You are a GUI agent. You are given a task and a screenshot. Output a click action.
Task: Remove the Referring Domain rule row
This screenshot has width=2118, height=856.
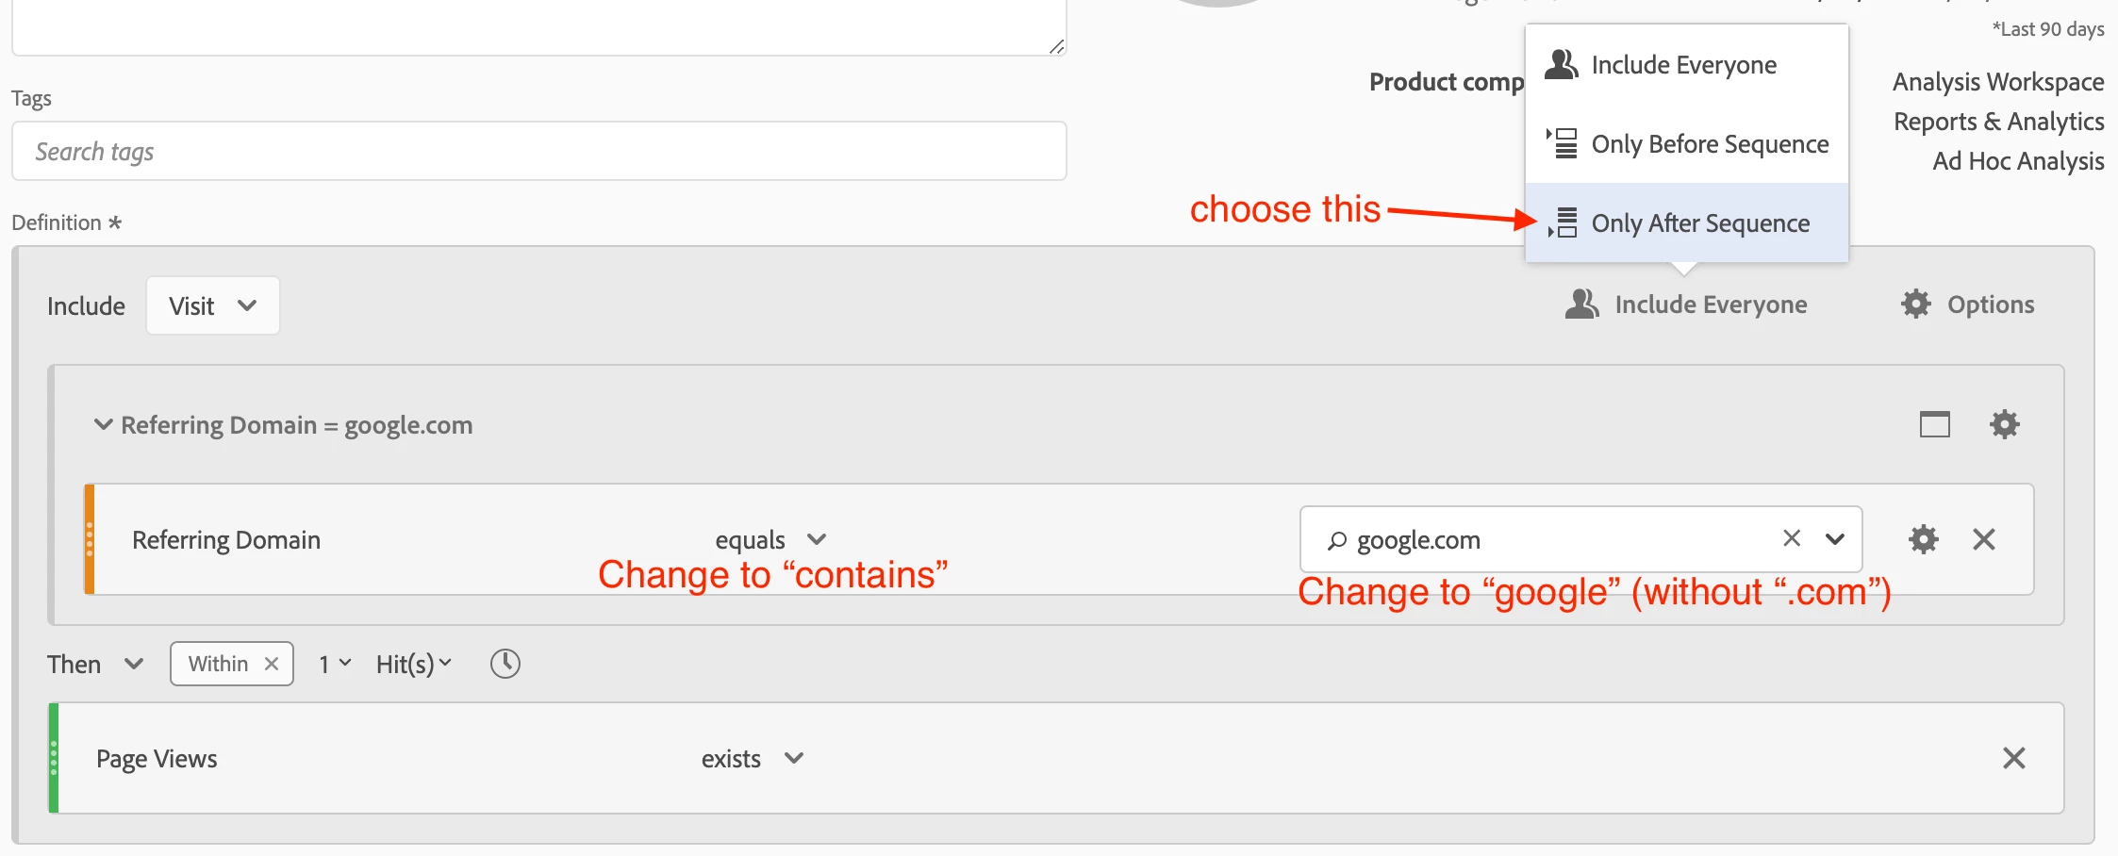[1983, 539]
